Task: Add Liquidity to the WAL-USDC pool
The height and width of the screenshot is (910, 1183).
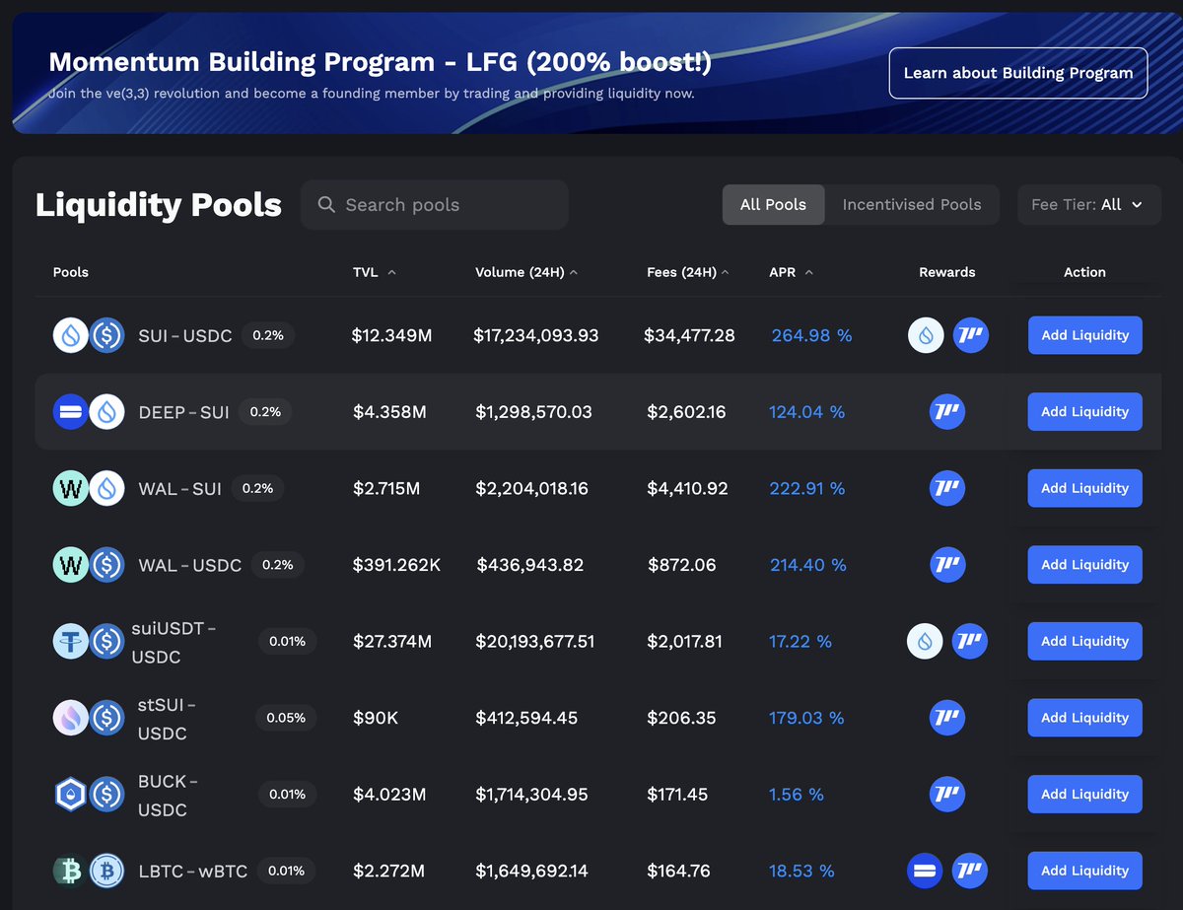Action: coord(1084,565)
